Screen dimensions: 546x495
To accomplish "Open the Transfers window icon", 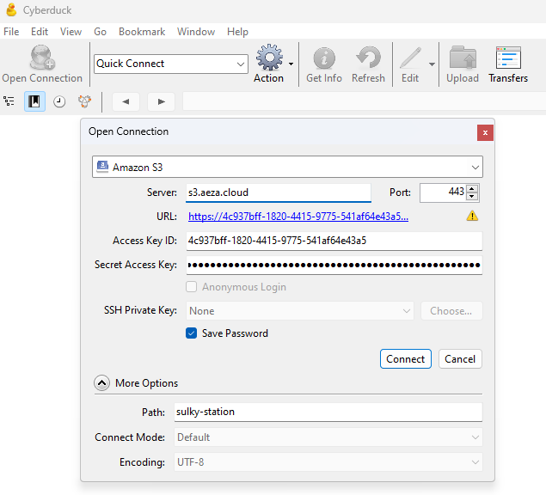I will tap(508, 58).
